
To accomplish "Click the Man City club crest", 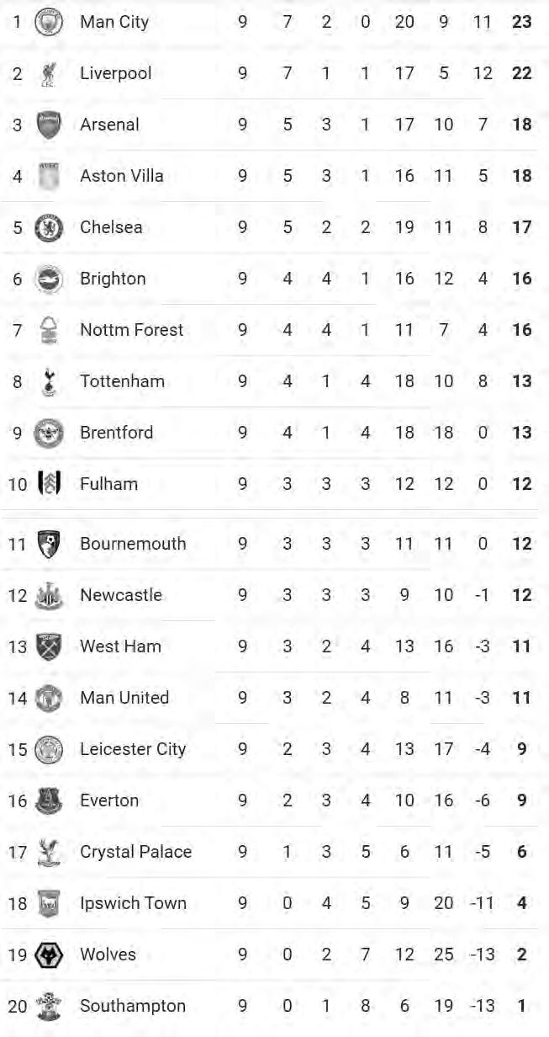I will (x=49, y=22).
